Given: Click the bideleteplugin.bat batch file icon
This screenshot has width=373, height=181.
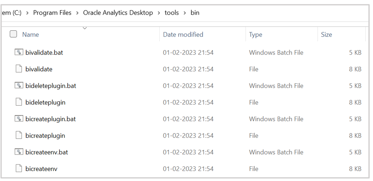Looking at the screenshot, I should 19,85.
